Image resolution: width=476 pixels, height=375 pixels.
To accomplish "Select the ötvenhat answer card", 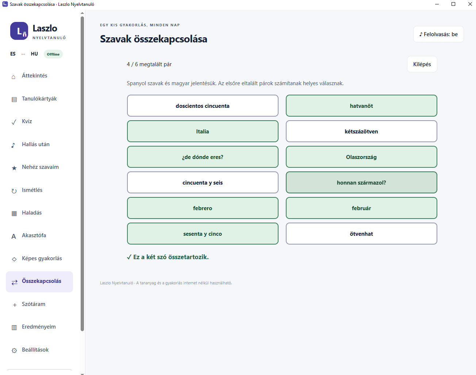I will click(361, 234).
